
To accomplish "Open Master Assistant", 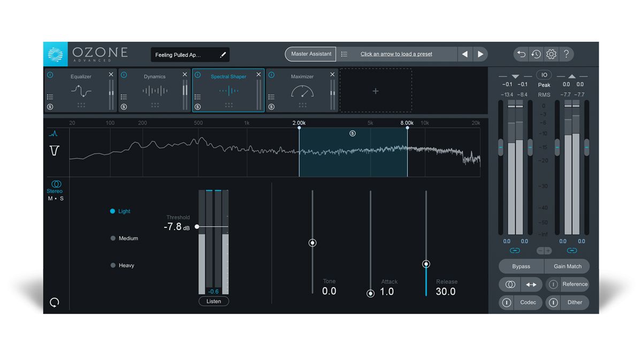I will (x=310, y=53).
